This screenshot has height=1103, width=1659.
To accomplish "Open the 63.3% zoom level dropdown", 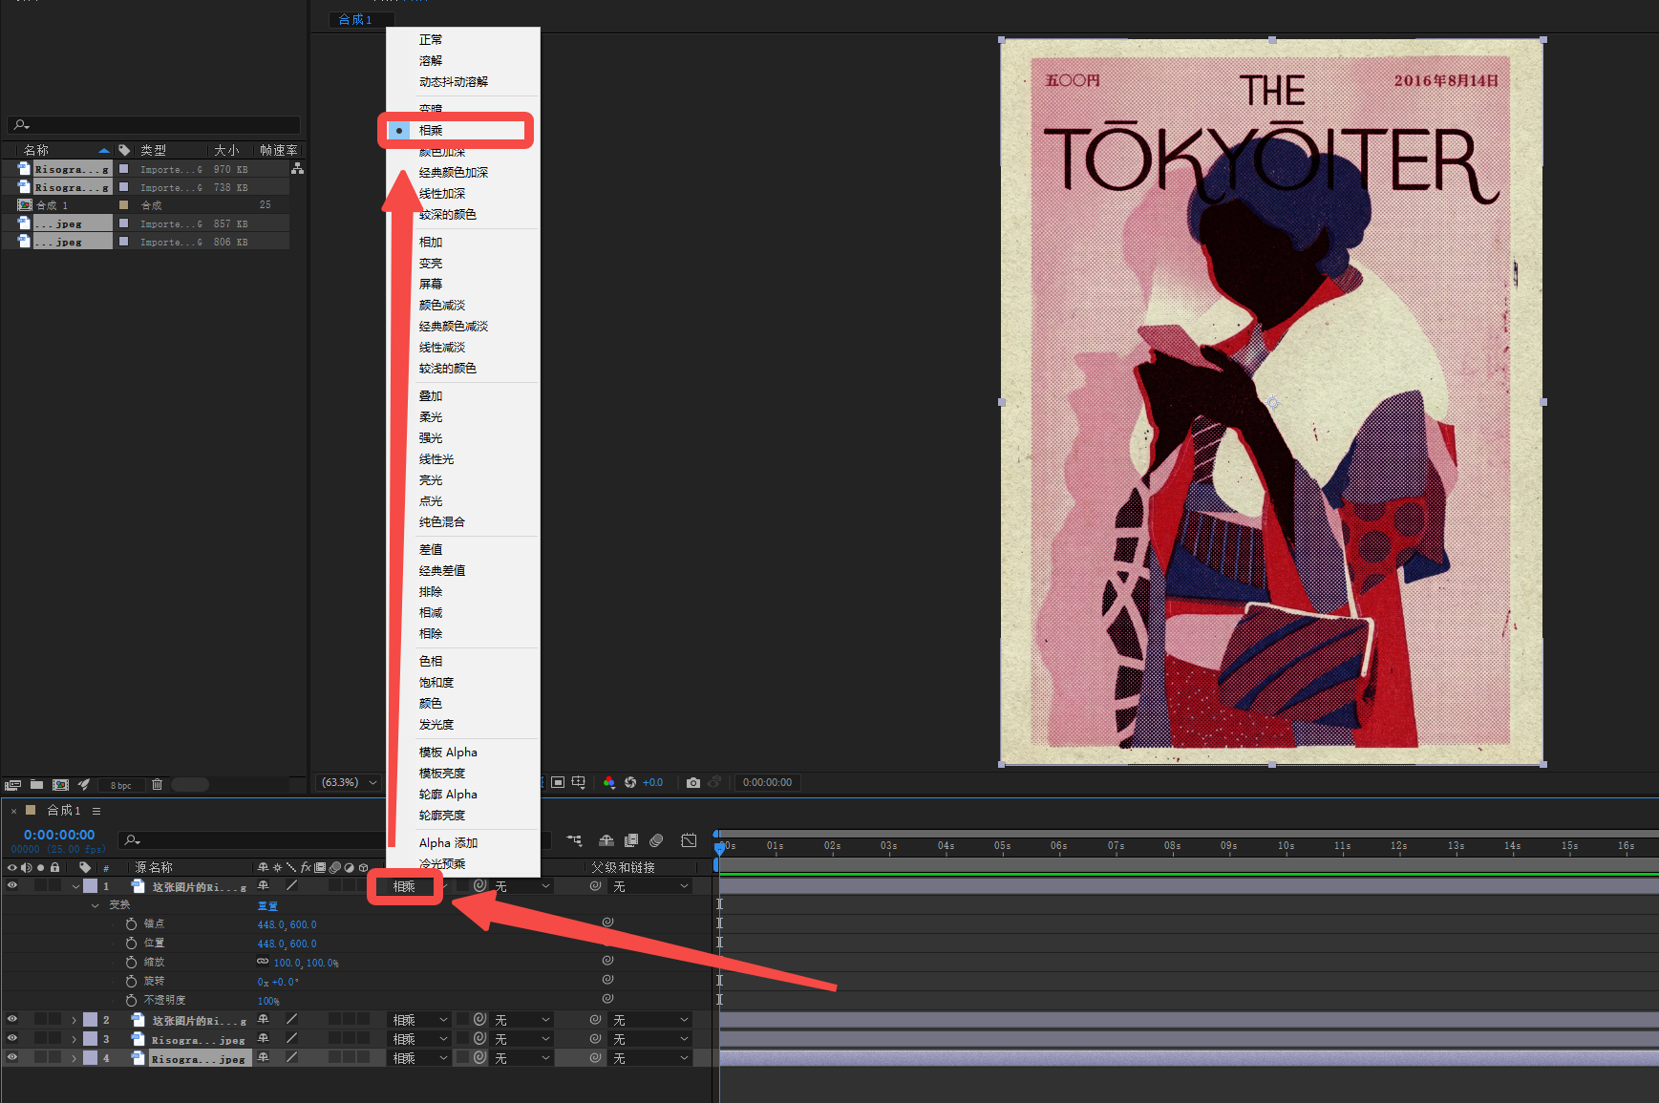I will 349,783.
